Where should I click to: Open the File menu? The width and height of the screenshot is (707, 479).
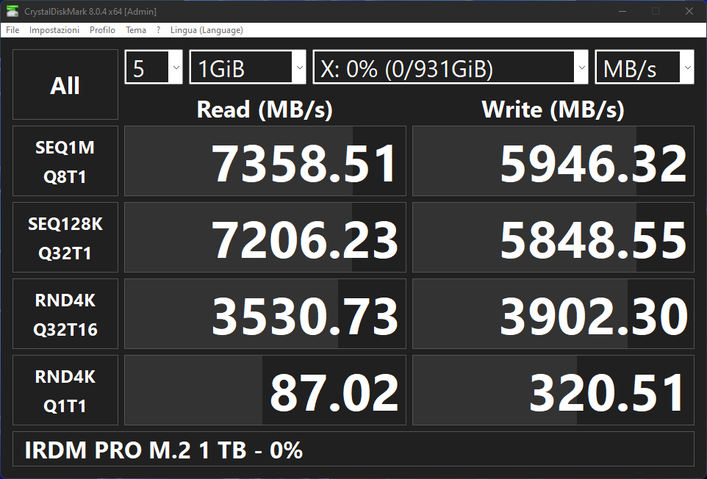tap(12, 30)
